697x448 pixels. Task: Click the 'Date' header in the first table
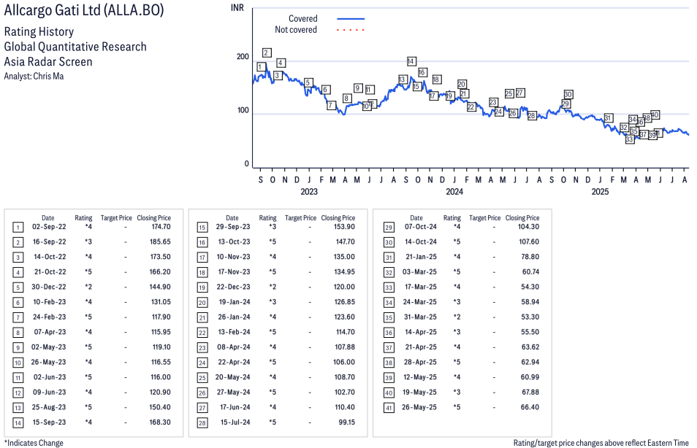tap(48, 218)
